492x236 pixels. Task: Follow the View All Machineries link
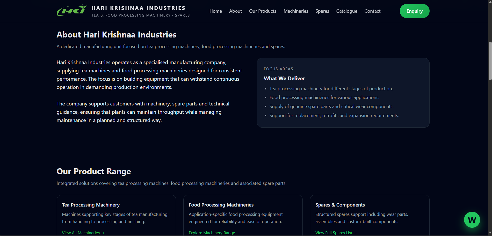(x=83, y=233)
